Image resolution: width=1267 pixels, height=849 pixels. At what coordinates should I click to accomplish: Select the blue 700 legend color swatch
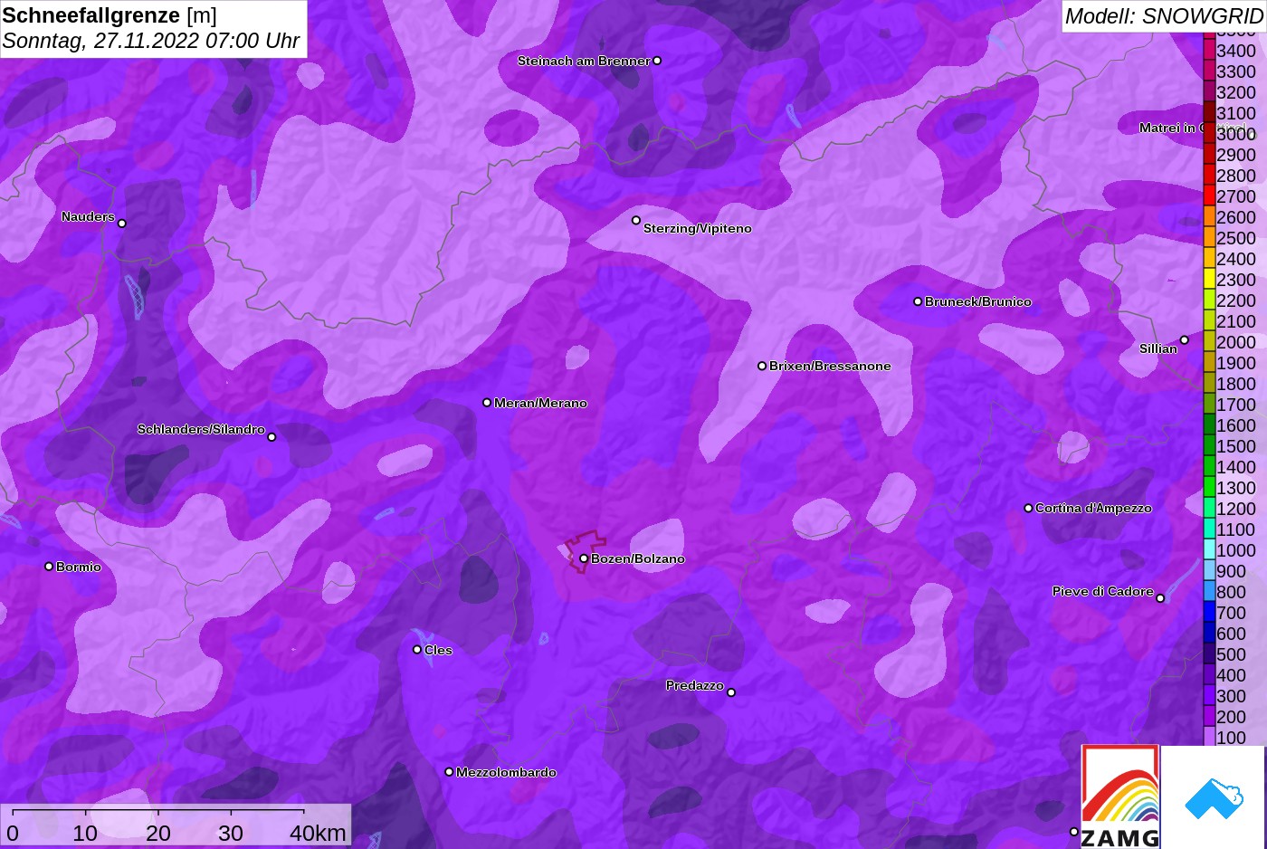(x=1209, y=612)
